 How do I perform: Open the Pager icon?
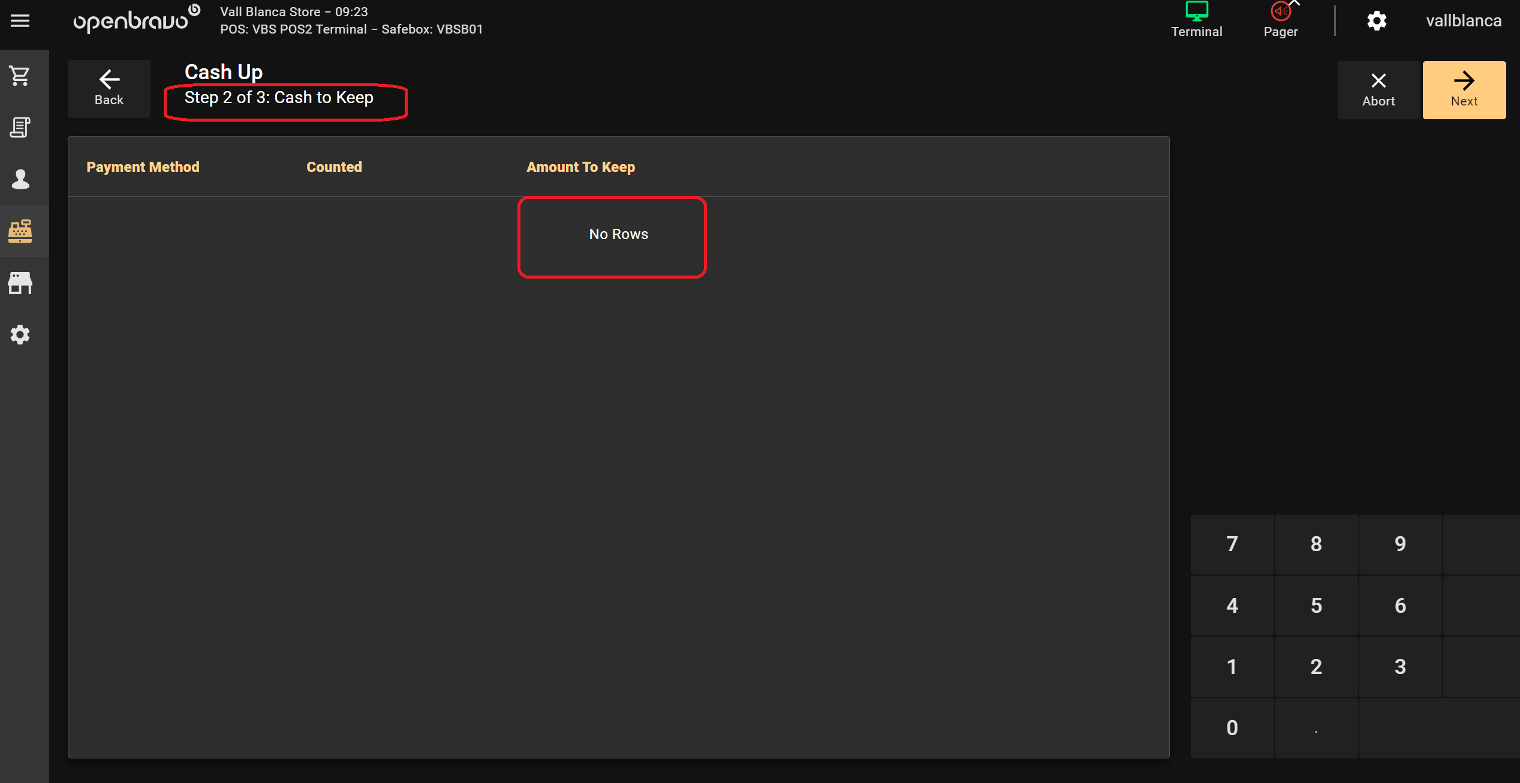(1280, 20)
